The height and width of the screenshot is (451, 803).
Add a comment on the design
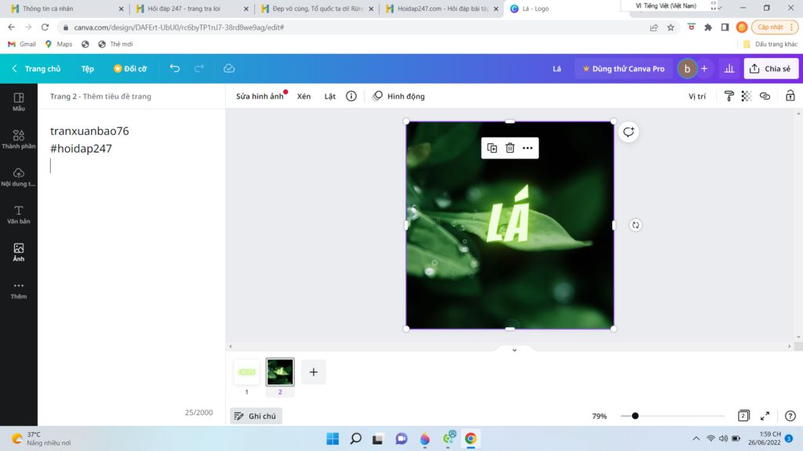point(628,132)
